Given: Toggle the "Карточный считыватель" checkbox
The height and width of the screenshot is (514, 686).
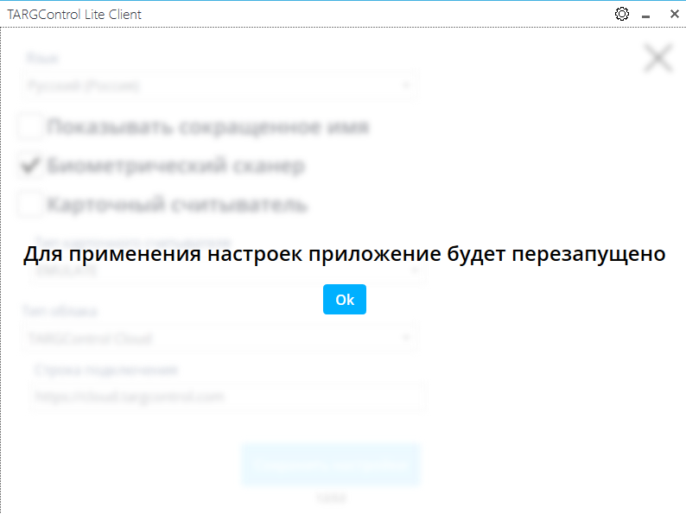Looking at the screenshot, I should [31, 205].
